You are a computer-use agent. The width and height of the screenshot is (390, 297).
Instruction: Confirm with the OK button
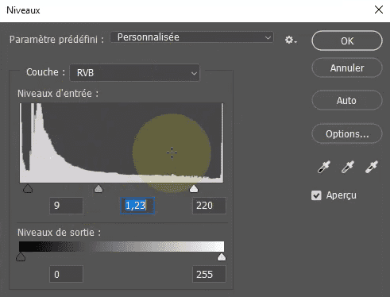pos(347,40)
